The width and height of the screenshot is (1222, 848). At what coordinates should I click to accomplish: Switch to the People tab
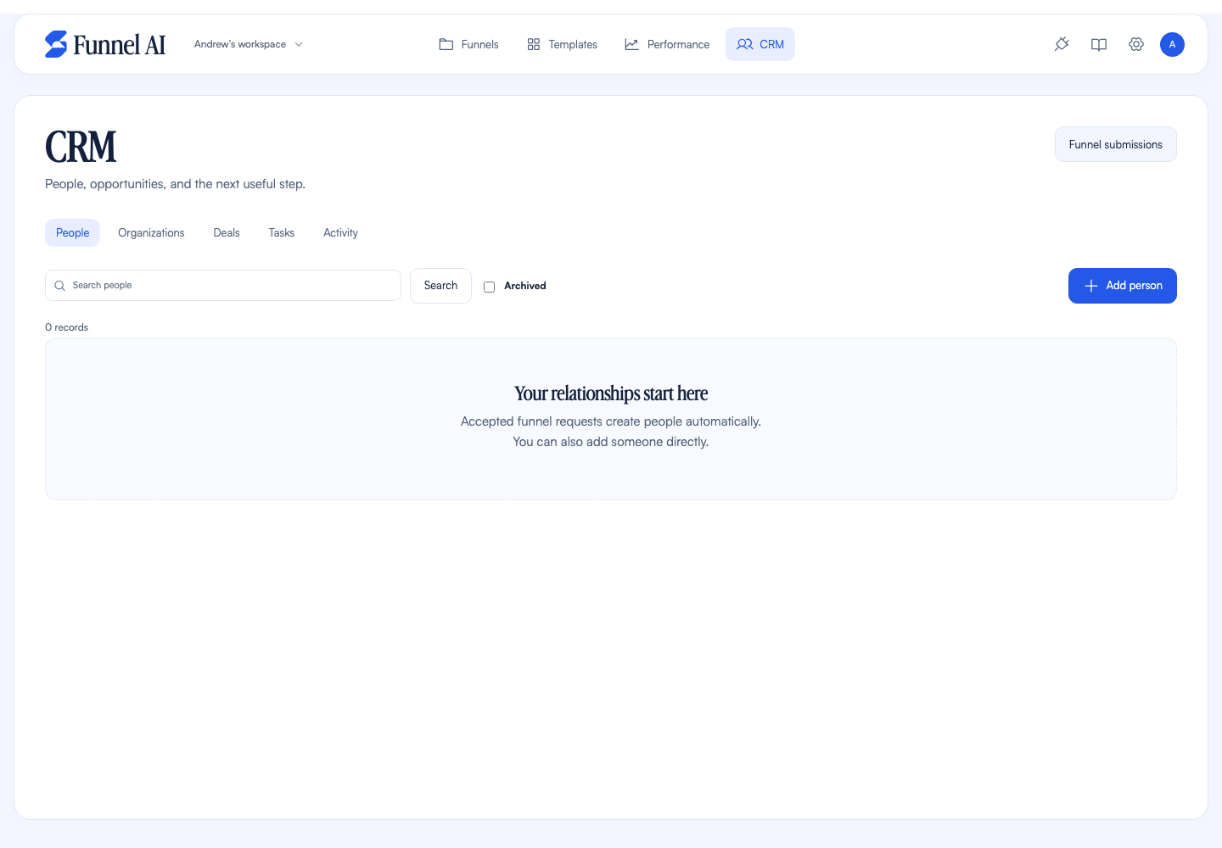click(x=72, y=233)
